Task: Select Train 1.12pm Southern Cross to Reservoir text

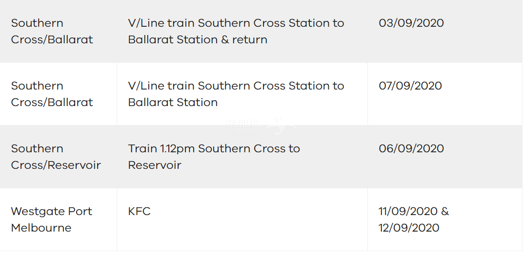Action: click(214, 157)
